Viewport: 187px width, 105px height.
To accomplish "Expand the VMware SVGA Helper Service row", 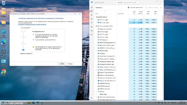I will click(x=96, y=70).
